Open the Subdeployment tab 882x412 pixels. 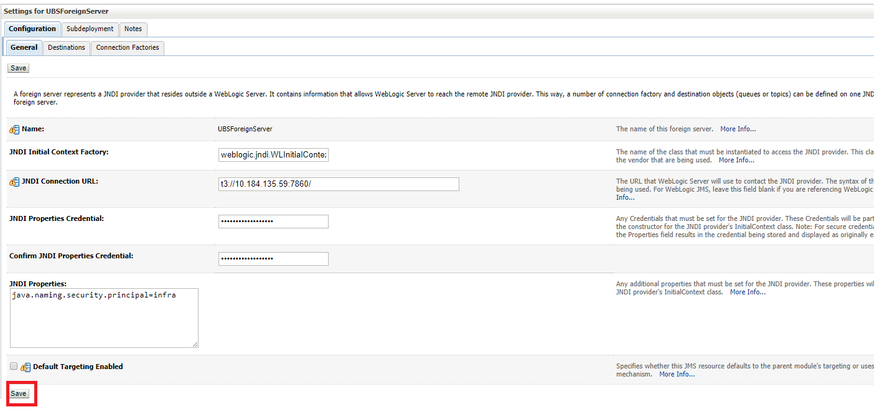[90, 29]
